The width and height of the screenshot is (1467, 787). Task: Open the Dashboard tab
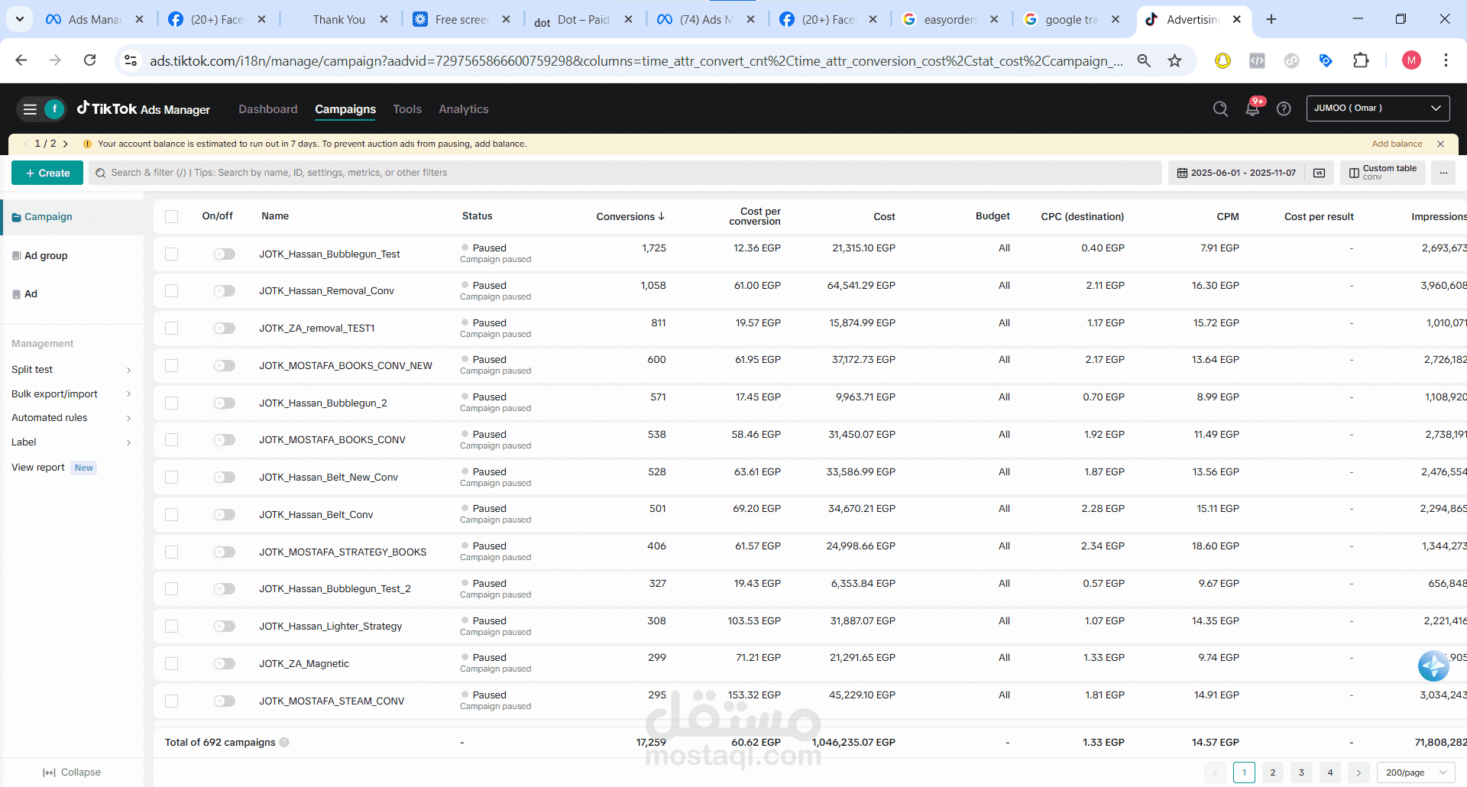(x=268, y=109)
